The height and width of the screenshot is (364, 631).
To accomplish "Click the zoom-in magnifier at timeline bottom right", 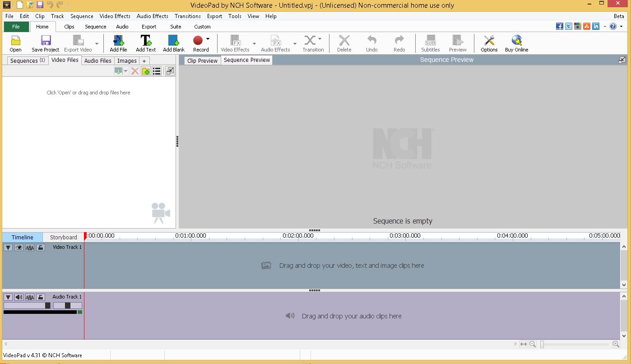I will click(616, 344).
